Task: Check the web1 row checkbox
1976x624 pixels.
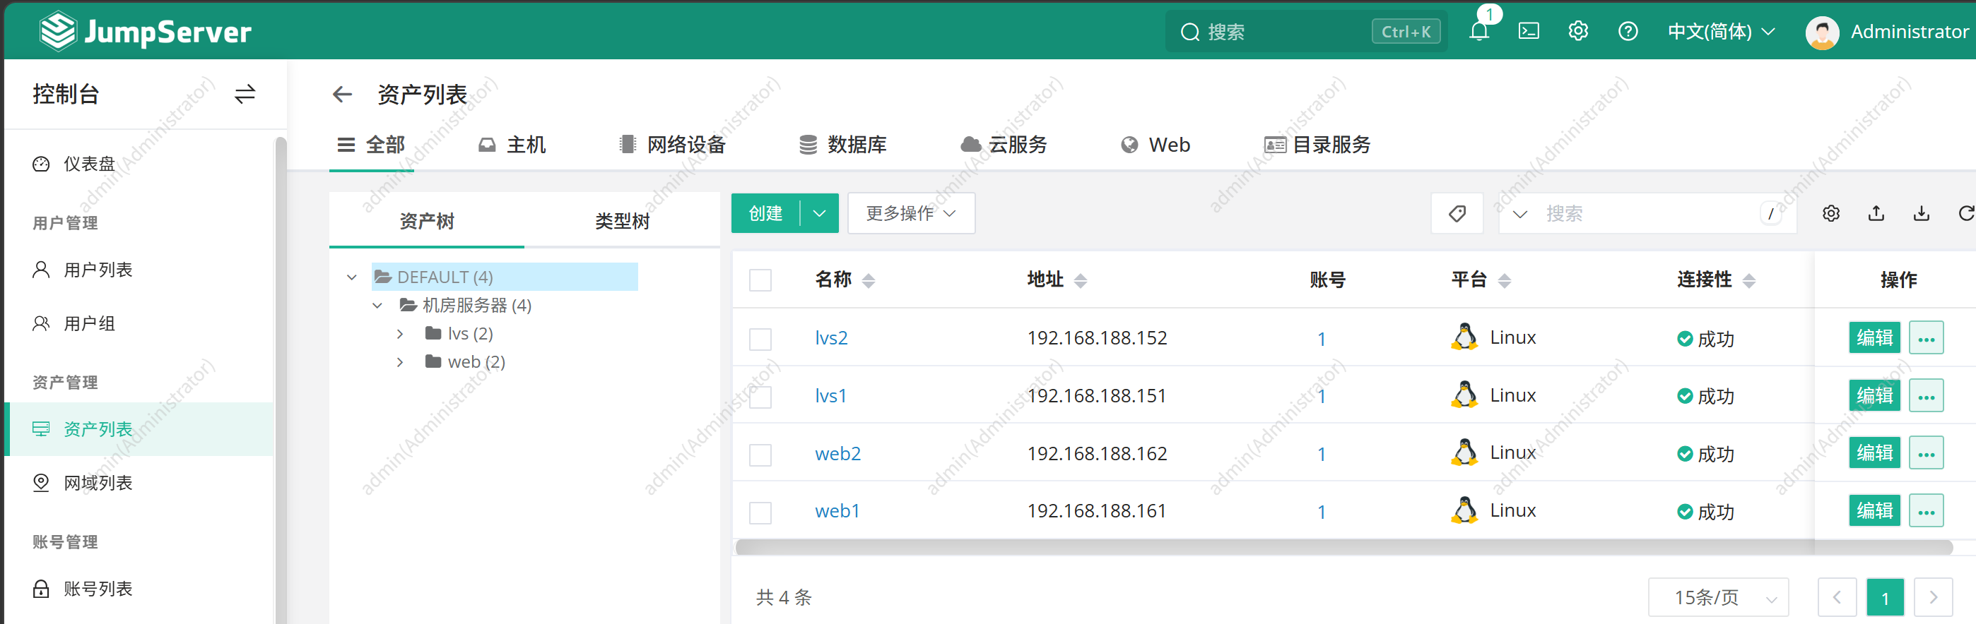Action: coord(760,512)
